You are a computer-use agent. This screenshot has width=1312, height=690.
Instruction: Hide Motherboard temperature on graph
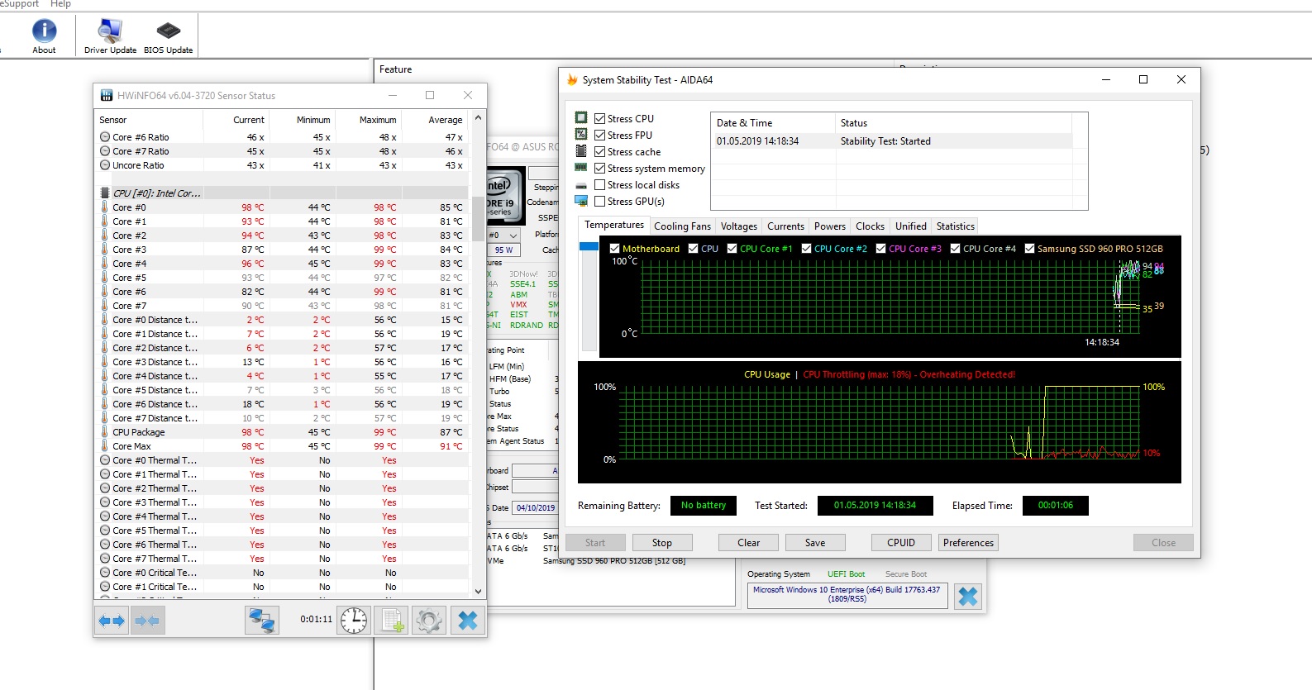(x=614, y=248)
